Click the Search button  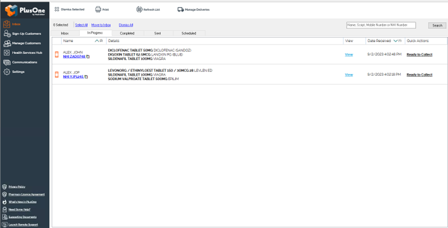(x=437, y=25)
